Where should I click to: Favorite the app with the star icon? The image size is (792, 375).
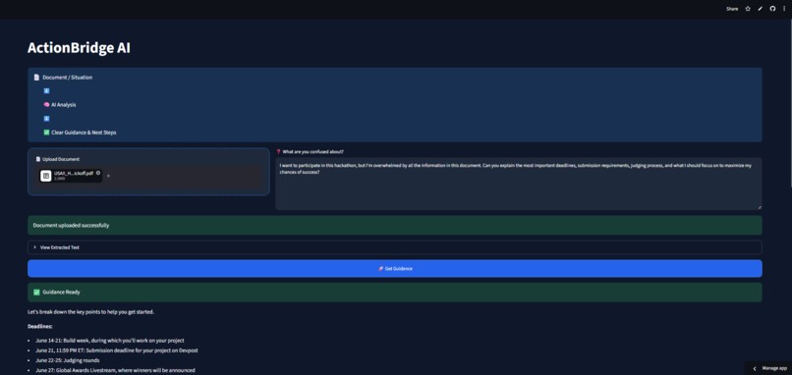point(748,9)
